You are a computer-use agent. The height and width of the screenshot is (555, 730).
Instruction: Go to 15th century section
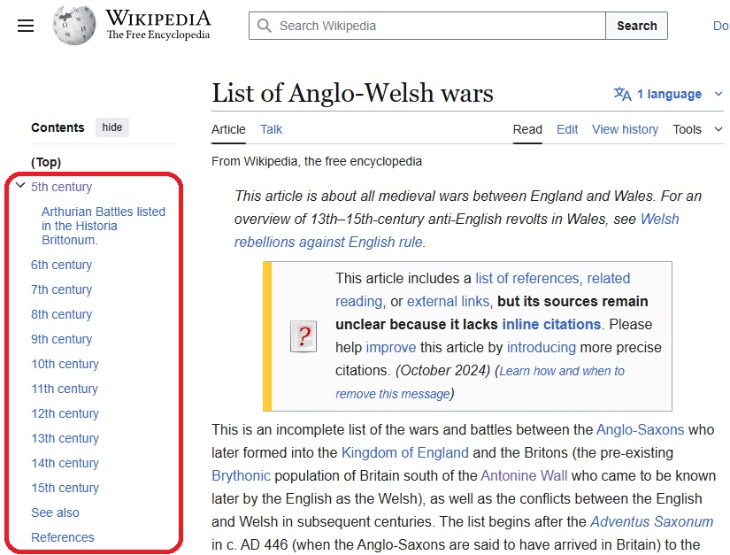pos(65,488)
